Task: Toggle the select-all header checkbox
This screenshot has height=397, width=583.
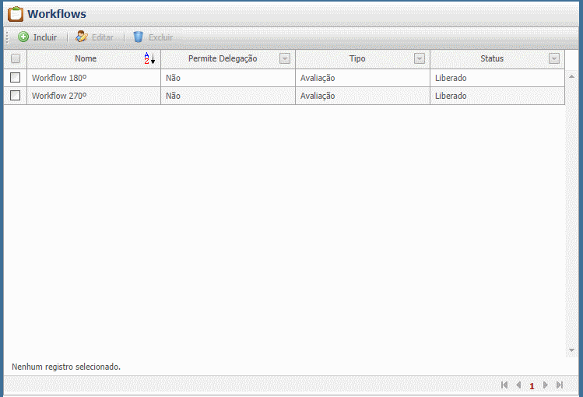Action: (x=15, y=58)
